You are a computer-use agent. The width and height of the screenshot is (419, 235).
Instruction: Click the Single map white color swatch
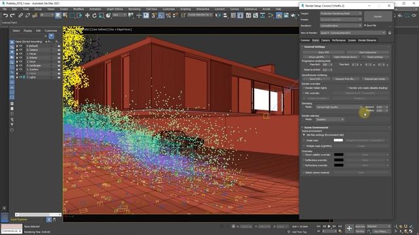click(338, 140)
